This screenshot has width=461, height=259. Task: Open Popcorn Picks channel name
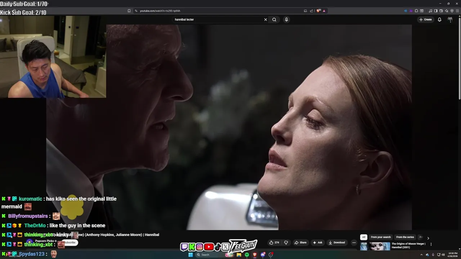(x=44, y=241)
